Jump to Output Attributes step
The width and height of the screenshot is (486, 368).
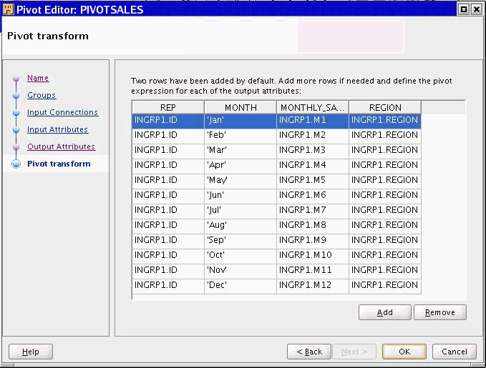[61, 146]
